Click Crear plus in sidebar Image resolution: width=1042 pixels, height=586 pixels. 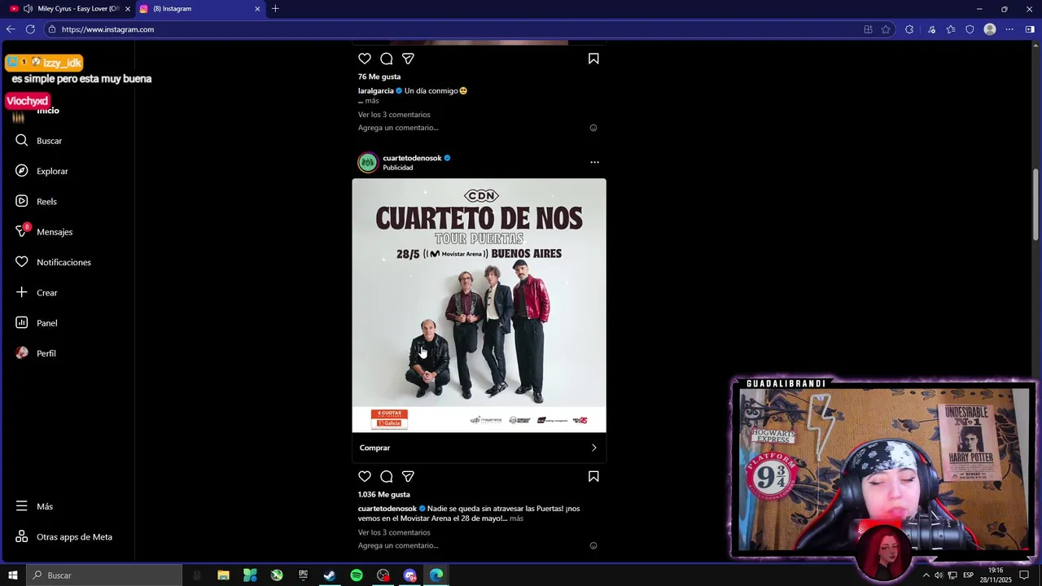pyautogui.click(x=36, y=292)
